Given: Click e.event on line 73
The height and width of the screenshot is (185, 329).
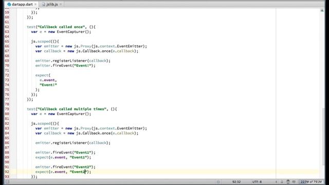Looking at the screenshot, I should point(47,80).
